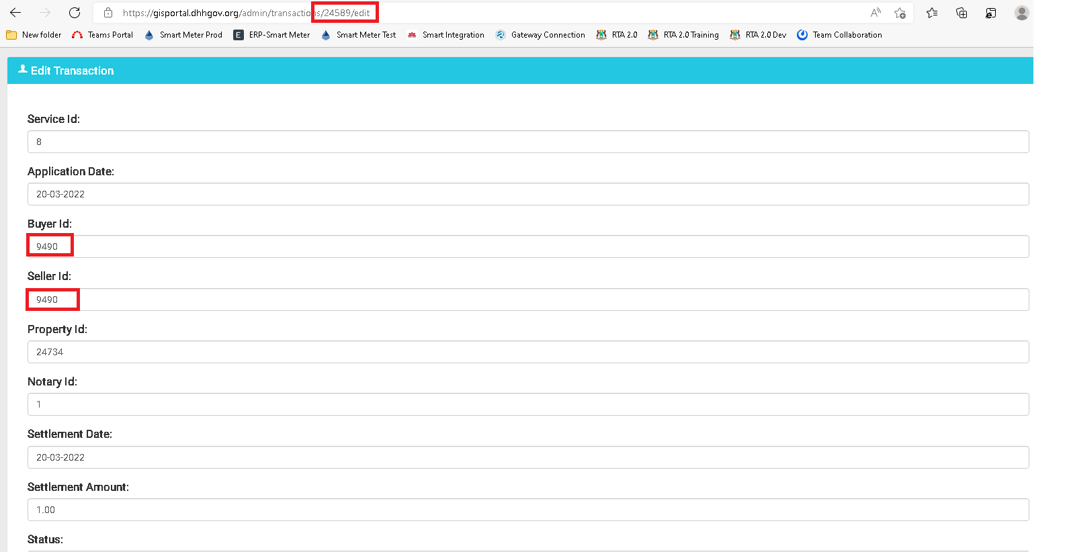
Task: Reload the current page
Action: [75, 13]
